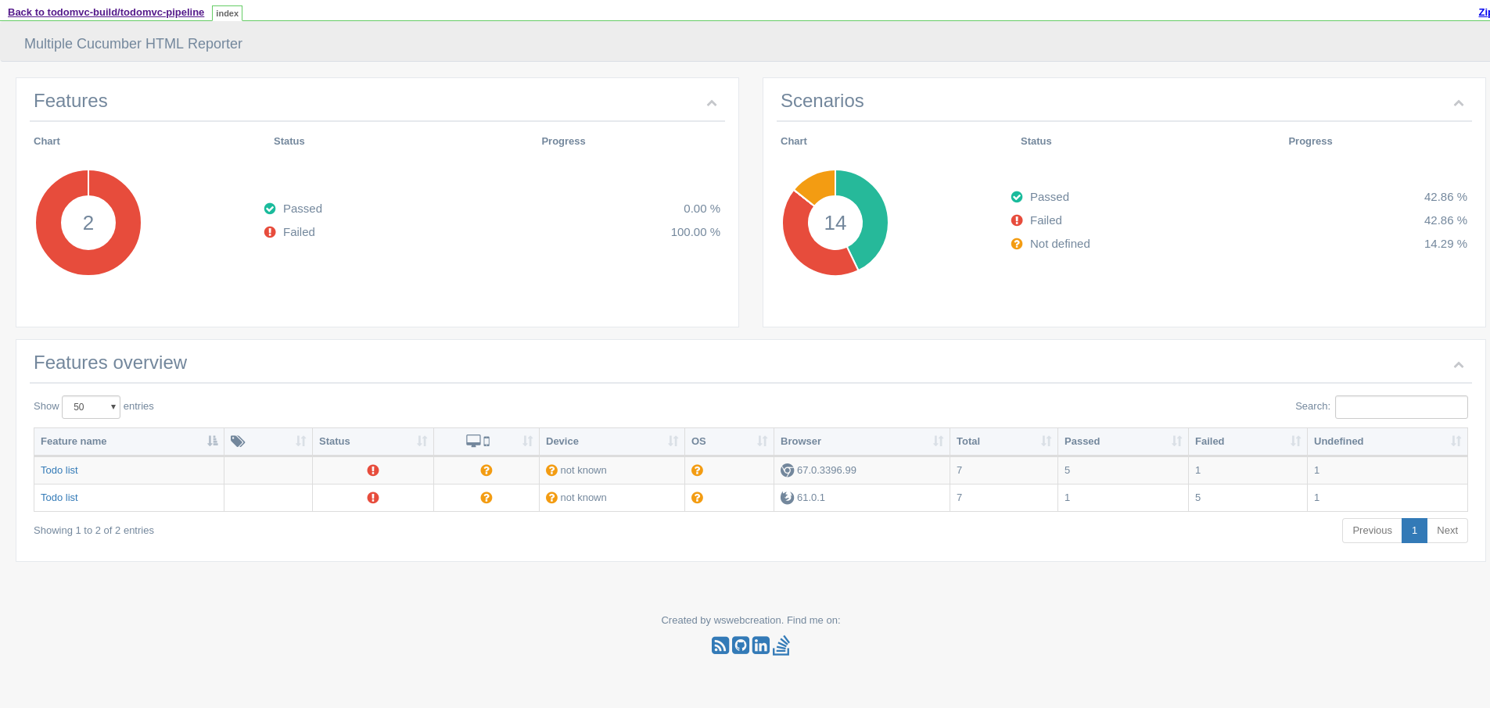Open the Show entries dropdown
Image resolution: width=1490 pixels, height=708 pixels.
(91, 407)
